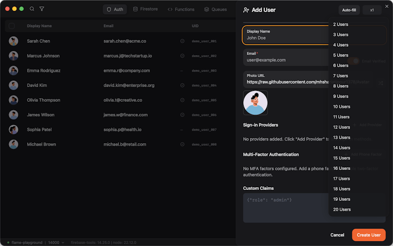Screen dimensions: 393x246
Task: Open the filter funnel icon
Action: [x=42, y=9]
